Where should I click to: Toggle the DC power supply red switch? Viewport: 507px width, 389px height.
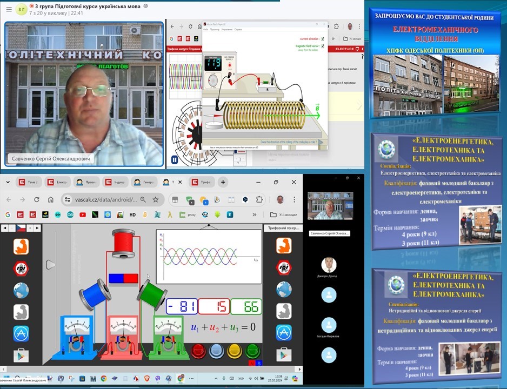230,65
